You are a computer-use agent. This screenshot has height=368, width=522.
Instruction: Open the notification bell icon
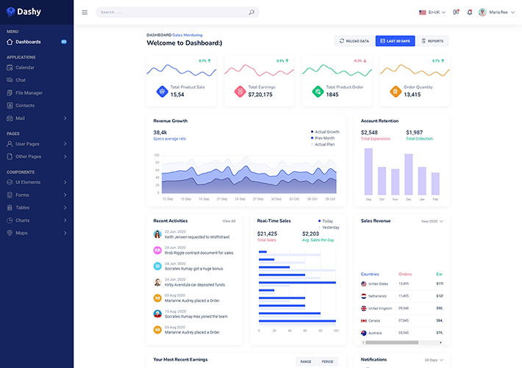[468, 12]
